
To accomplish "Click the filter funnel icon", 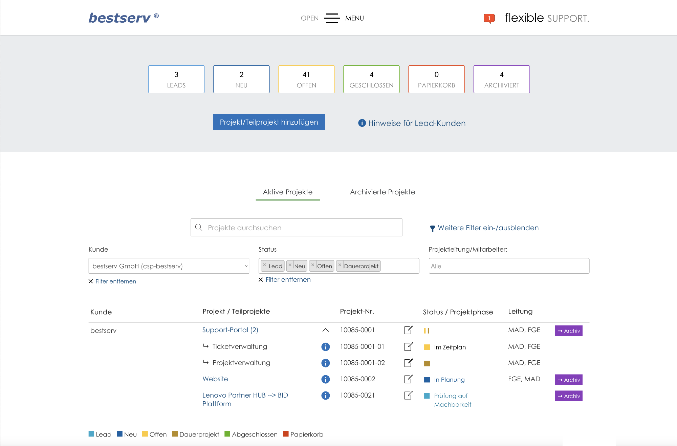I will pos(432,229).
